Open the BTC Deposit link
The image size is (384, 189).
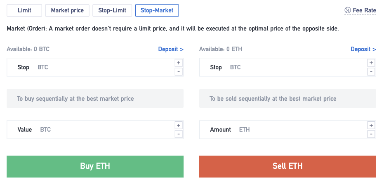pyautogui.click(x=171, y=49)
